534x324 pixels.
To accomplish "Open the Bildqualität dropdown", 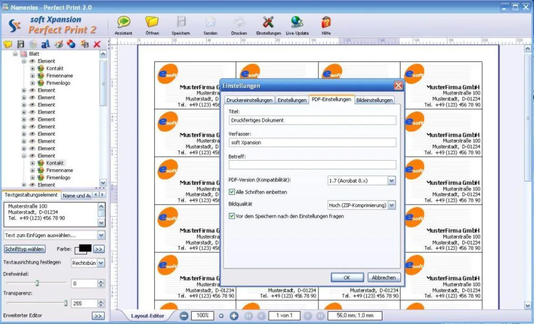I will 391,205.
